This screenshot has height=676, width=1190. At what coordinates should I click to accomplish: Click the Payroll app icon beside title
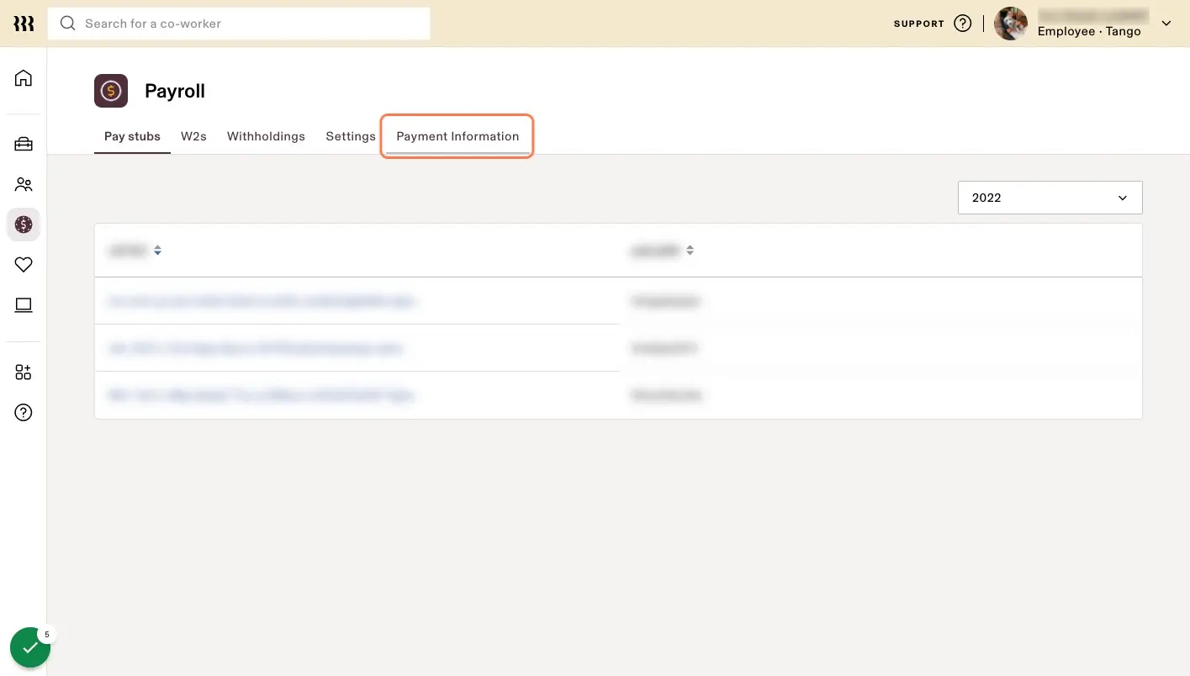point(111,91)
